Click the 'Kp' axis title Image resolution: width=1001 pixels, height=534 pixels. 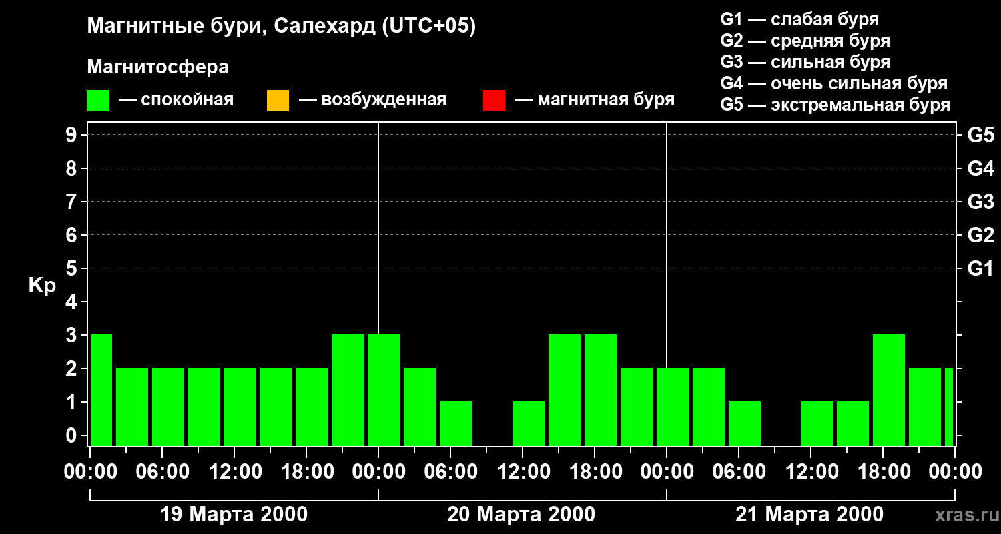pos(42,286)
